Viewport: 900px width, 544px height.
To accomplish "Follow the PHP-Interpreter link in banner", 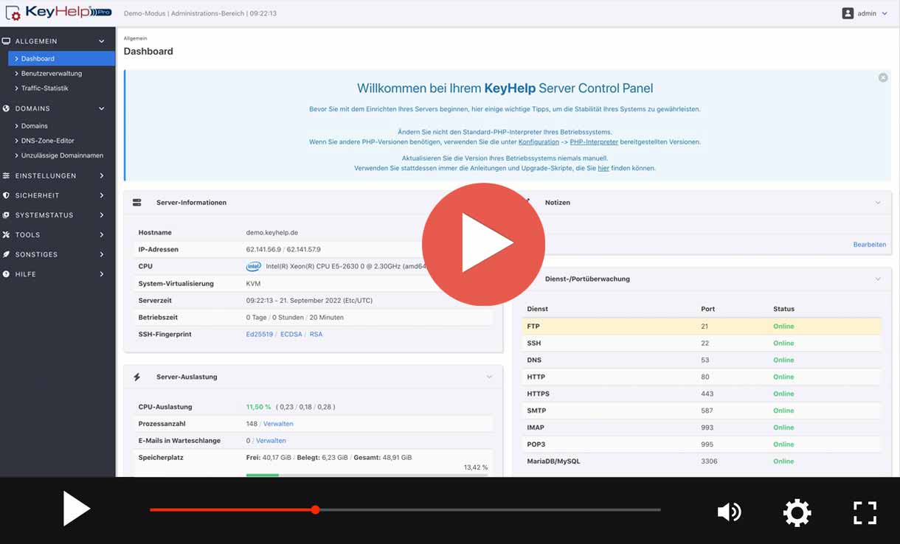I will 594,142.
